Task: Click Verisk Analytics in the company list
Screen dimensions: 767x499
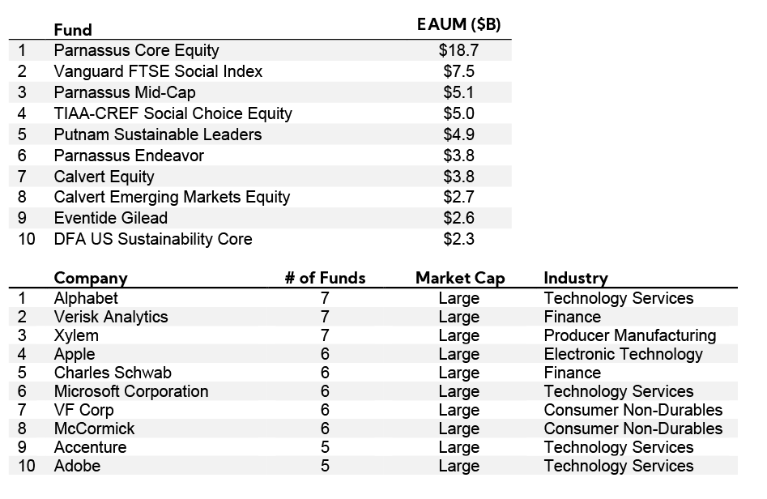Action: click(x=111, y=317)
